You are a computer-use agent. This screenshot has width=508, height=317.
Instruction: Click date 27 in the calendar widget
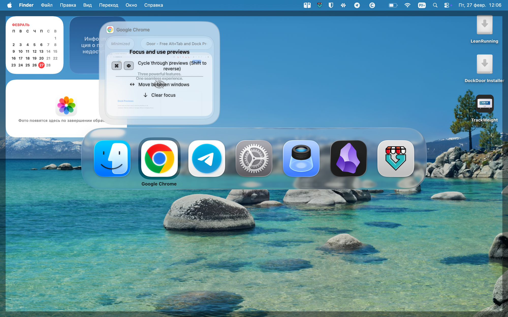tap(41, 65)
